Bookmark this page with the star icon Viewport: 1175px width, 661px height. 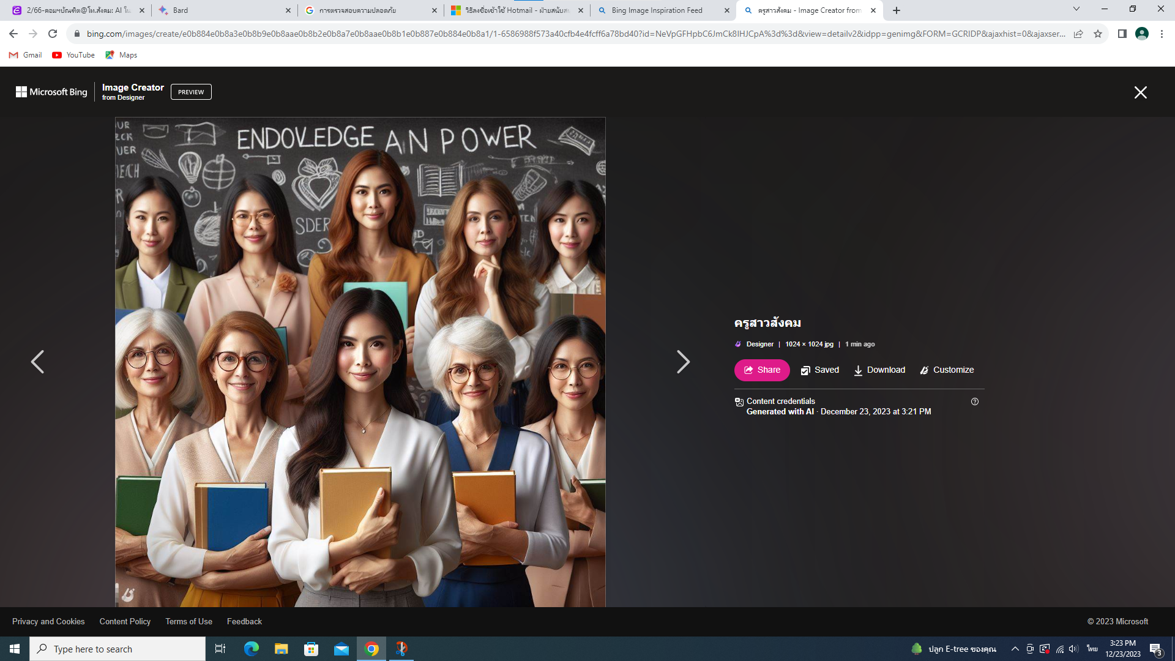click(x=1098, y=34)
